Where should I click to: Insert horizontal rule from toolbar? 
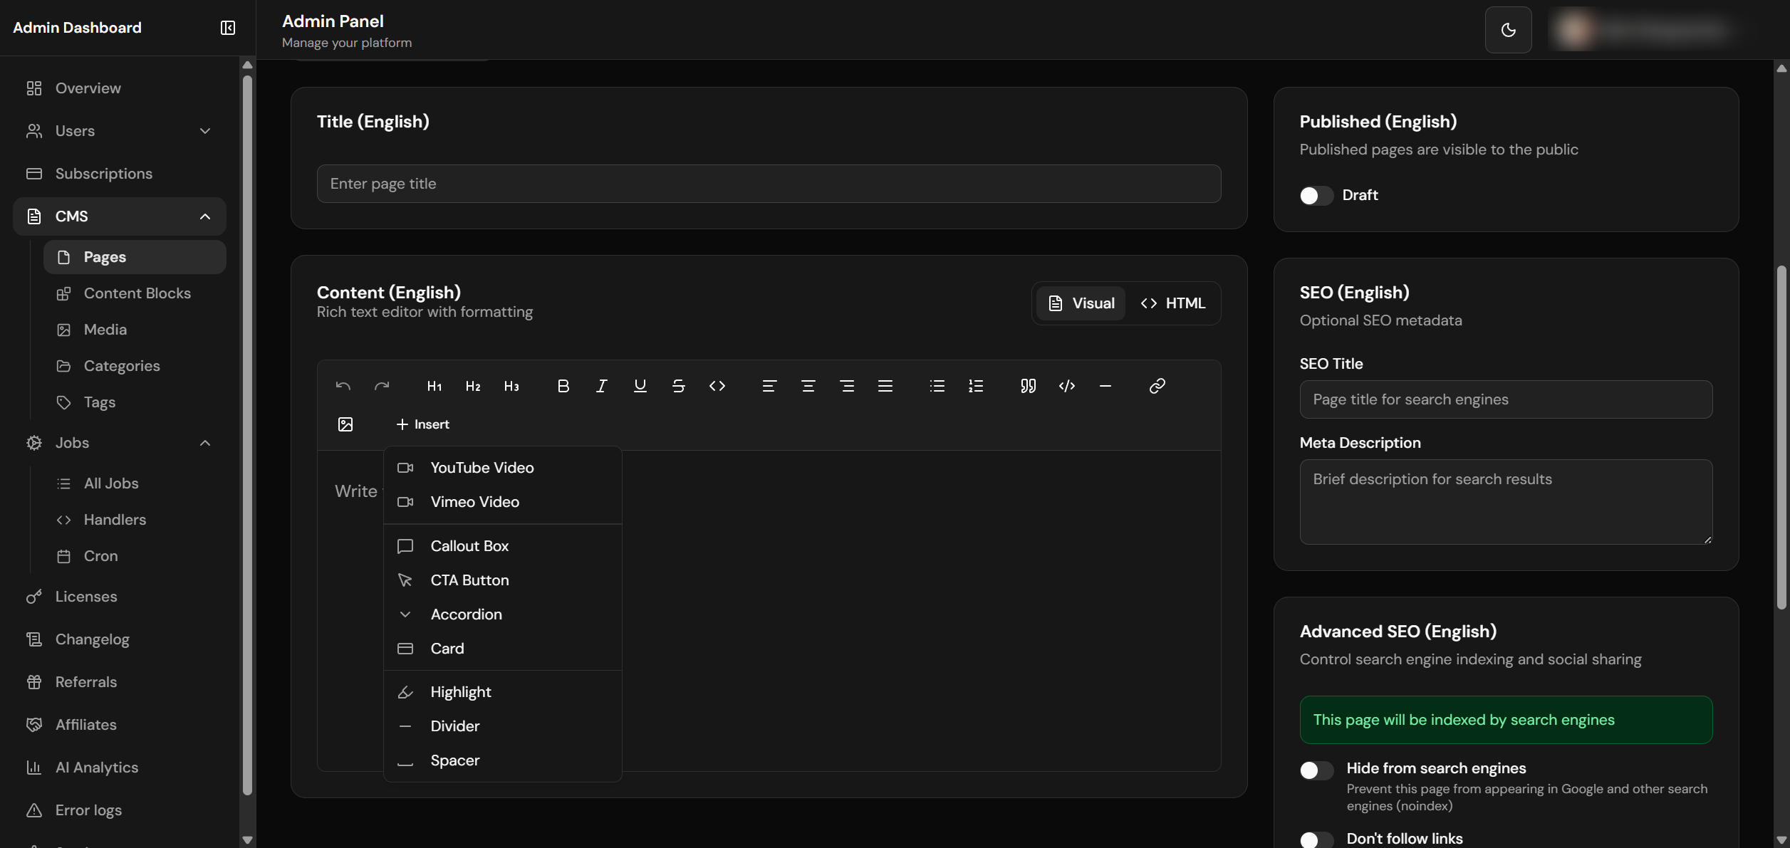pos(1105,386)
